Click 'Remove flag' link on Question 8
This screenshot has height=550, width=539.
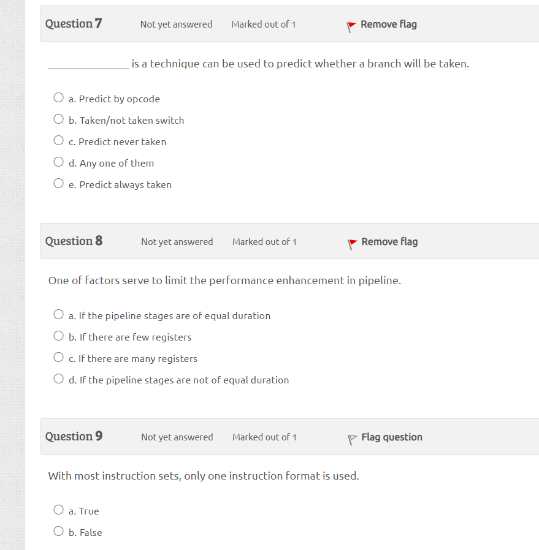[389, 242]
